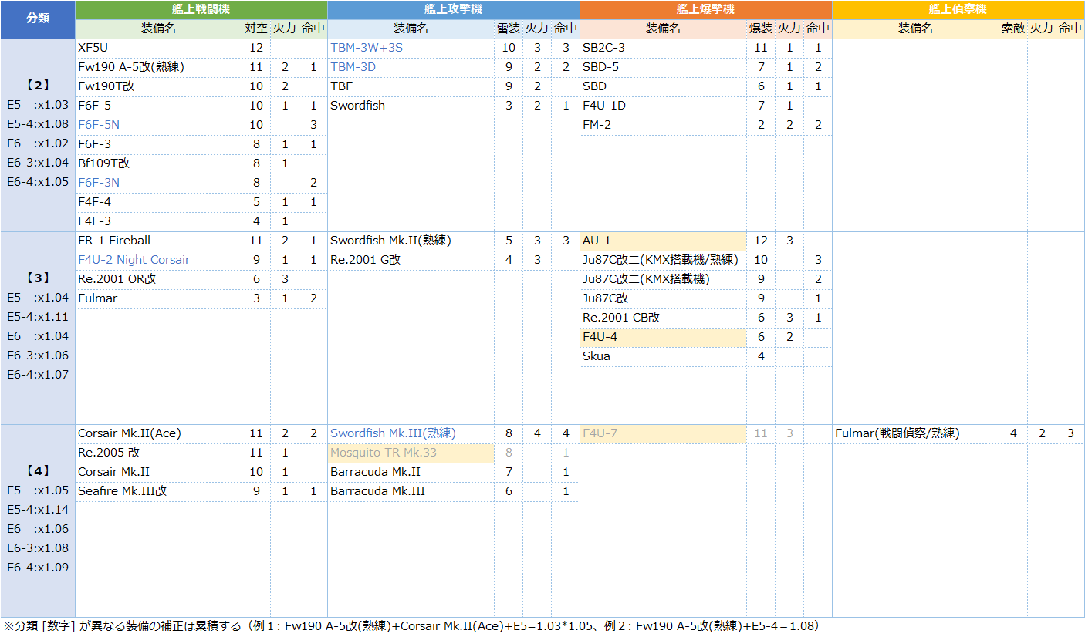Select the Bf109T改 cell
Image resolution: width=1085 pixels, height=637 pixels.
[159, 163]
